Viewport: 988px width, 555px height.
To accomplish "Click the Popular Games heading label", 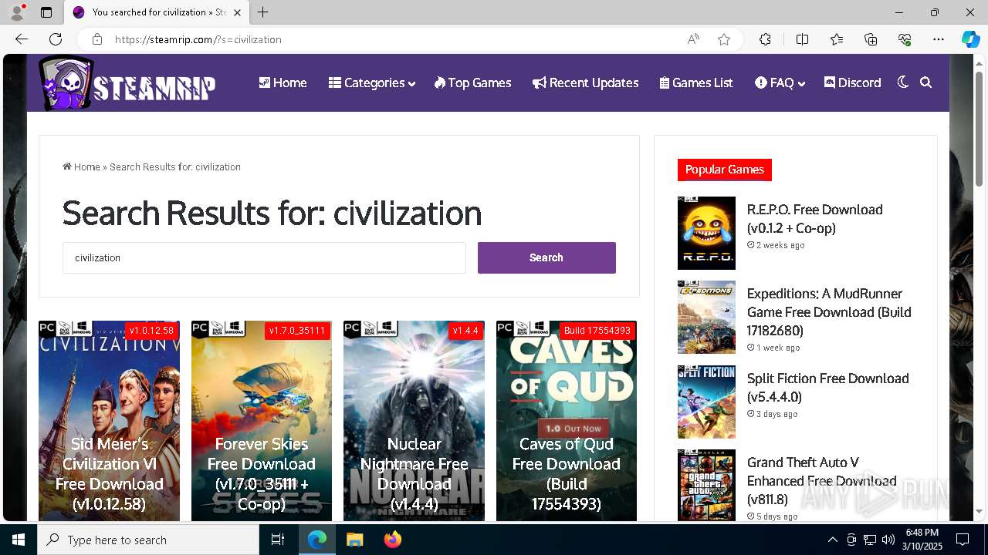I will 724,170.
